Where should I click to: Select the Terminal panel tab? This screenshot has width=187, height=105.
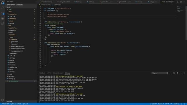point(67,73)
